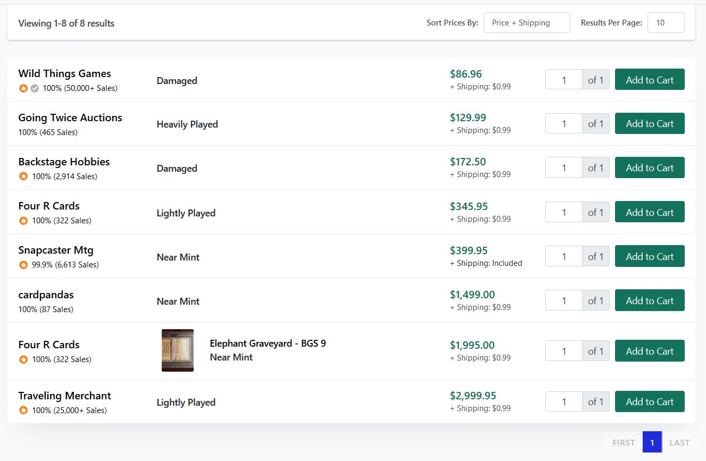
Task: Click quantity field for Traveling Merchant listing
Action: click(x=563, y=402)
